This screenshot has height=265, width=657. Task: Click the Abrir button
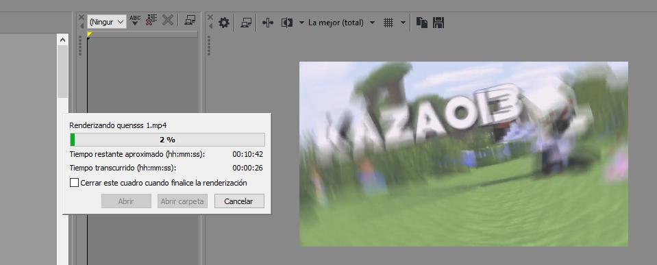(x=126, y=201)
